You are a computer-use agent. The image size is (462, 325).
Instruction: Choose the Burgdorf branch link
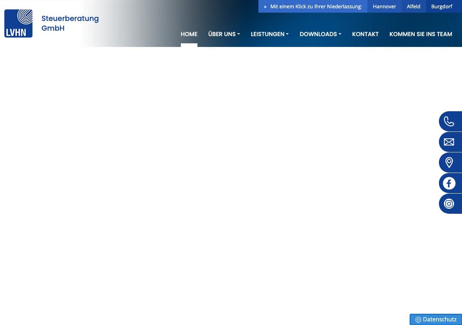click(x=441, y=6)
